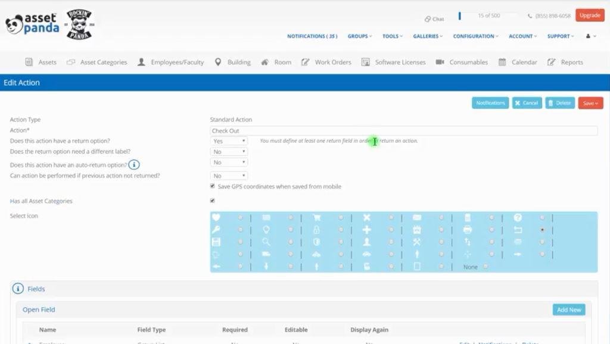610x344 pixels.
Task: Click the floppy disk save icon in grid
Action: [216, 242]
